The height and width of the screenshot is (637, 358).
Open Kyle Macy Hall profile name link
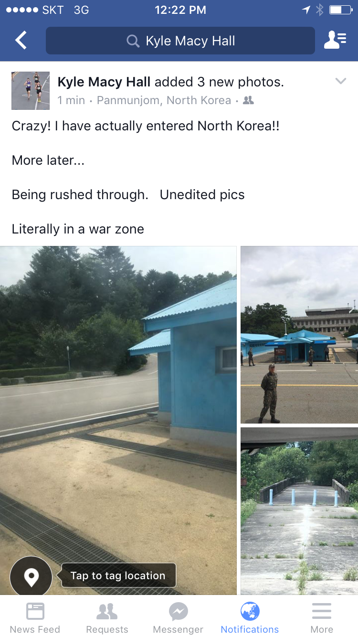(x=104, y=82)
